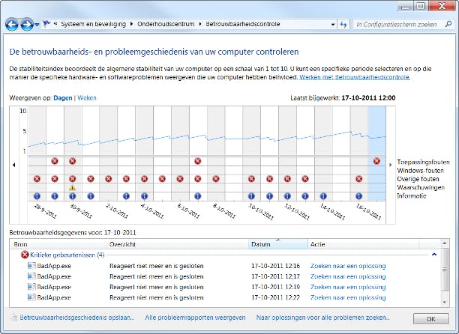Click the event list scrollbar thumb
The image size is (459, 334).
444,269
